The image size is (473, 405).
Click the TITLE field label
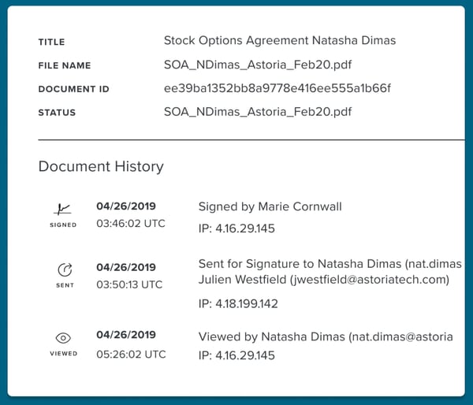pos(51,42)
